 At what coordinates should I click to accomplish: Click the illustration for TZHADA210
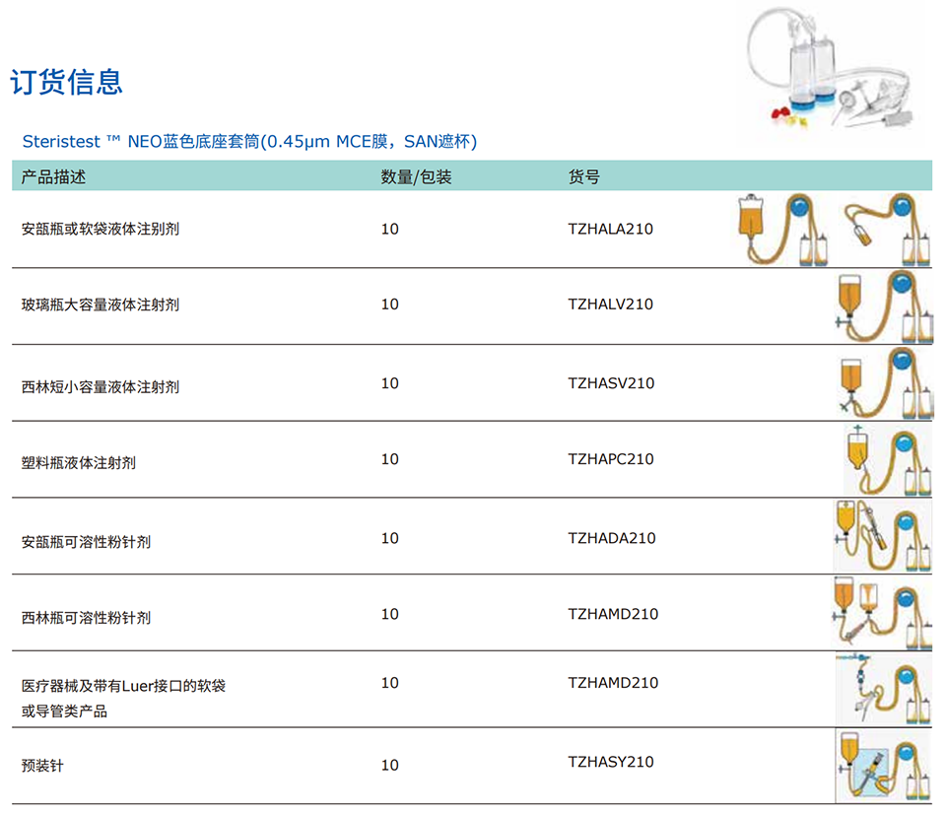pyautogui.click(x=883, y=535)
